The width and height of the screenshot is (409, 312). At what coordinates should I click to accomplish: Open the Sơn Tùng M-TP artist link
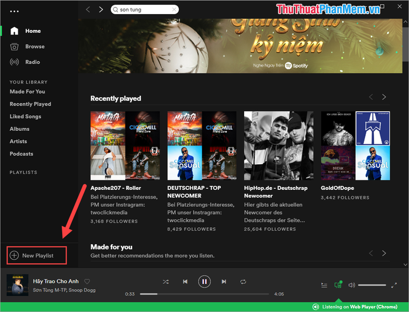pos(49,290)
